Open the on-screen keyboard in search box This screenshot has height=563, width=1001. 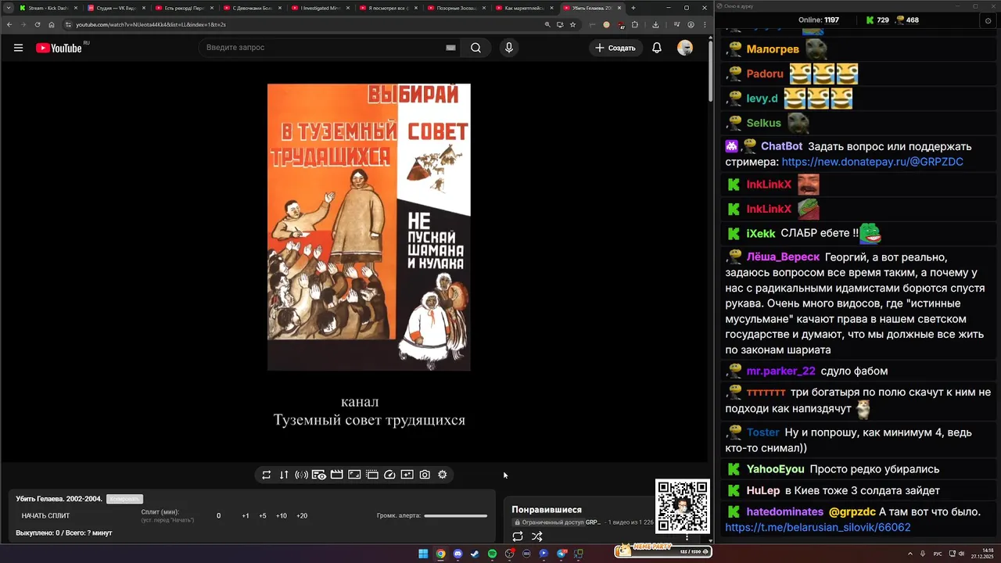(x=450, y=48)
